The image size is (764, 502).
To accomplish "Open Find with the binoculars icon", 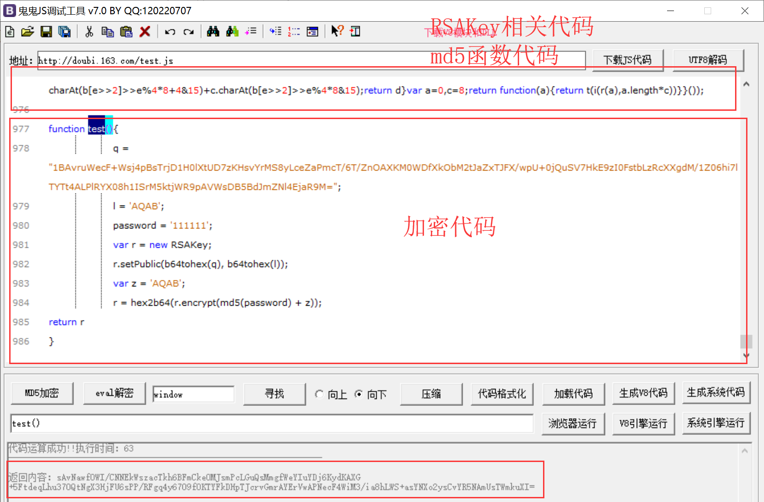I will click(213, 32).
